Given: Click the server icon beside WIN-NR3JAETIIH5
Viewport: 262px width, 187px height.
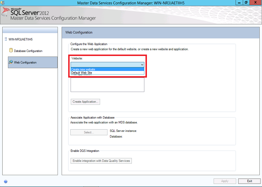Looking at the screenshot, I should [x=6, y=39].
